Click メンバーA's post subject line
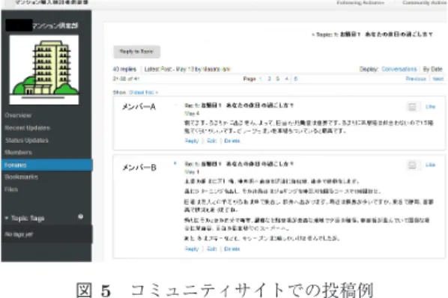Viewport: 448px width, 298px height. point(239,106)
